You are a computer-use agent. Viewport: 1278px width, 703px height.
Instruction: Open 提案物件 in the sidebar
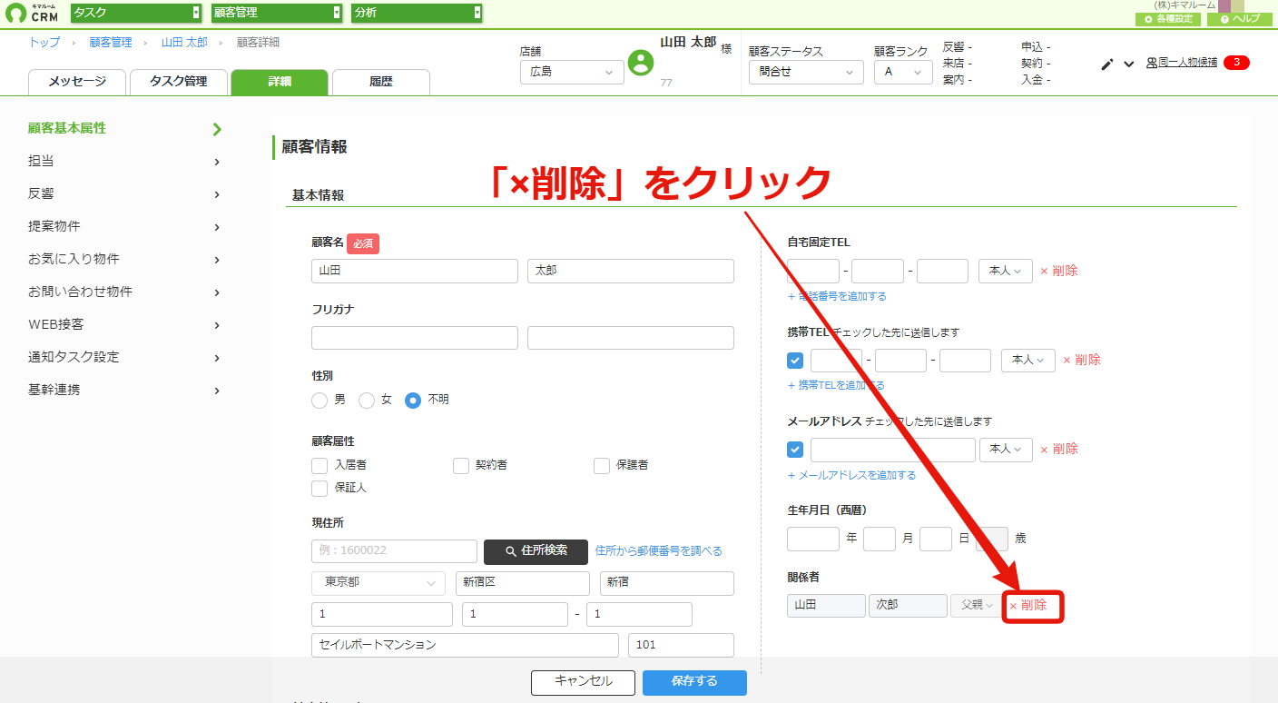coord(125,227)
